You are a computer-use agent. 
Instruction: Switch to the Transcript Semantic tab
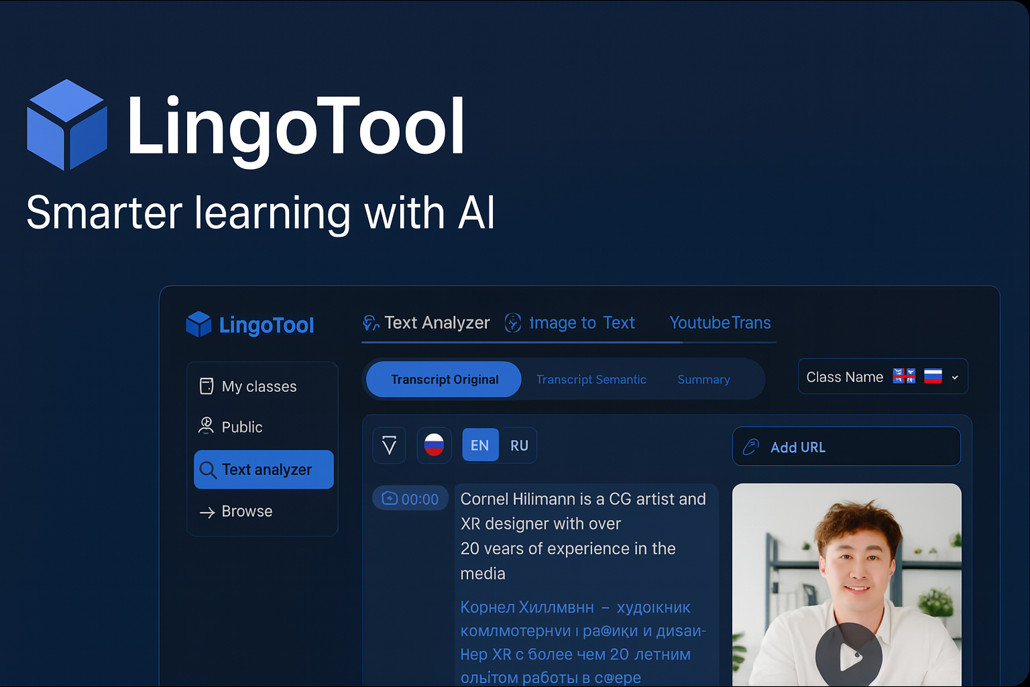591,379
